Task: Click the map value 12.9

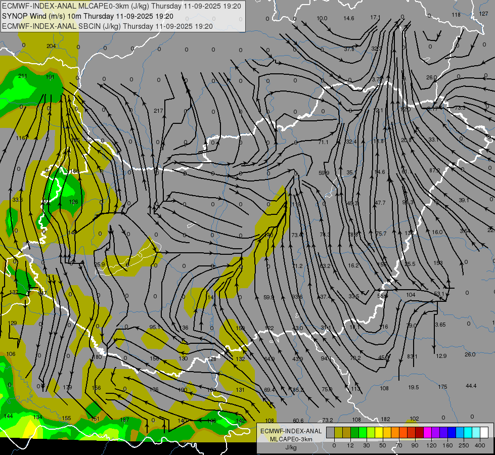Action: tap(441, 356)
